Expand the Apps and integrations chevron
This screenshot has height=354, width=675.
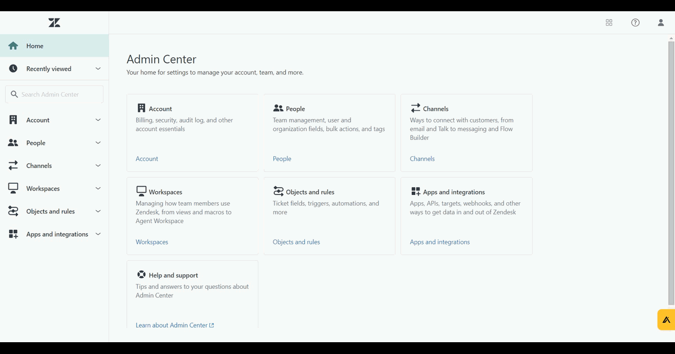[98, 234]
